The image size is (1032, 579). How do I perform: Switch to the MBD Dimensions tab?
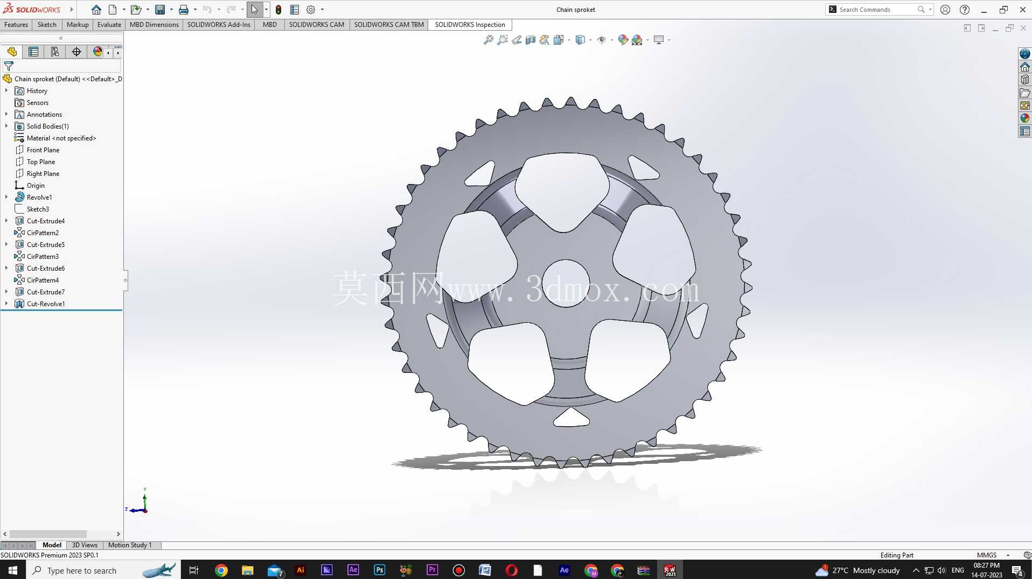[154, 25]
